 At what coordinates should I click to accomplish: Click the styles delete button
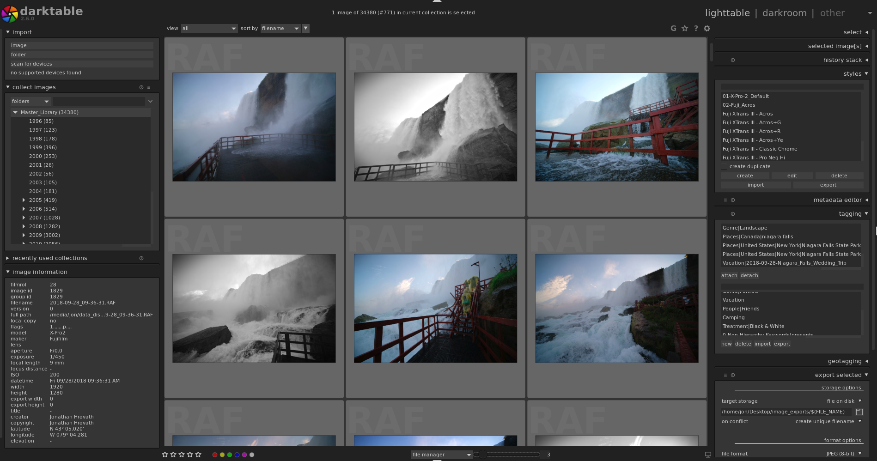pos(839,176)
